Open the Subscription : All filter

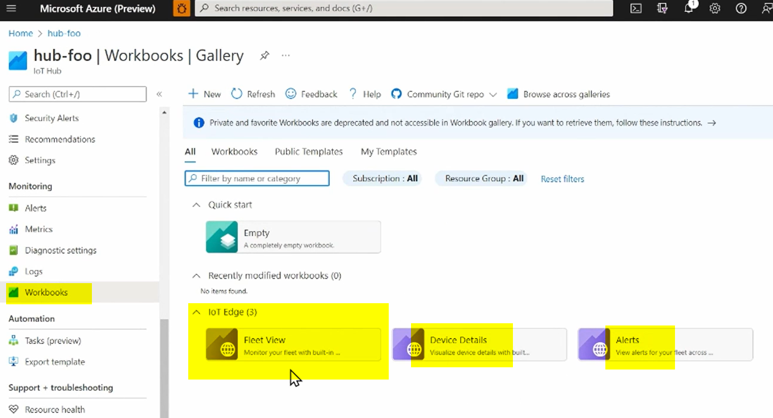(x=381, y=178)
